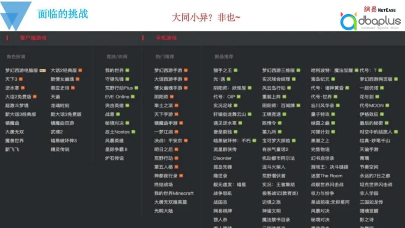Click the NetEase logo text

[x=379, y=9]
